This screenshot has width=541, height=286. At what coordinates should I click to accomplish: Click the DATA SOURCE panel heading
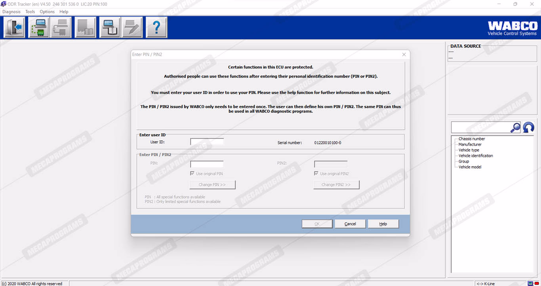tap(466, 46)
